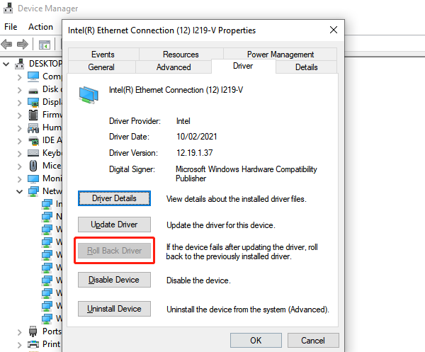Click the driver date 10/02/2021 text
Image resolution: width=425 pixels, height=352 pixels.
point(196,137)
